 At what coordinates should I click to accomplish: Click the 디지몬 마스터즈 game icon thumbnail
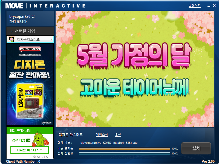tap(11, 39)
